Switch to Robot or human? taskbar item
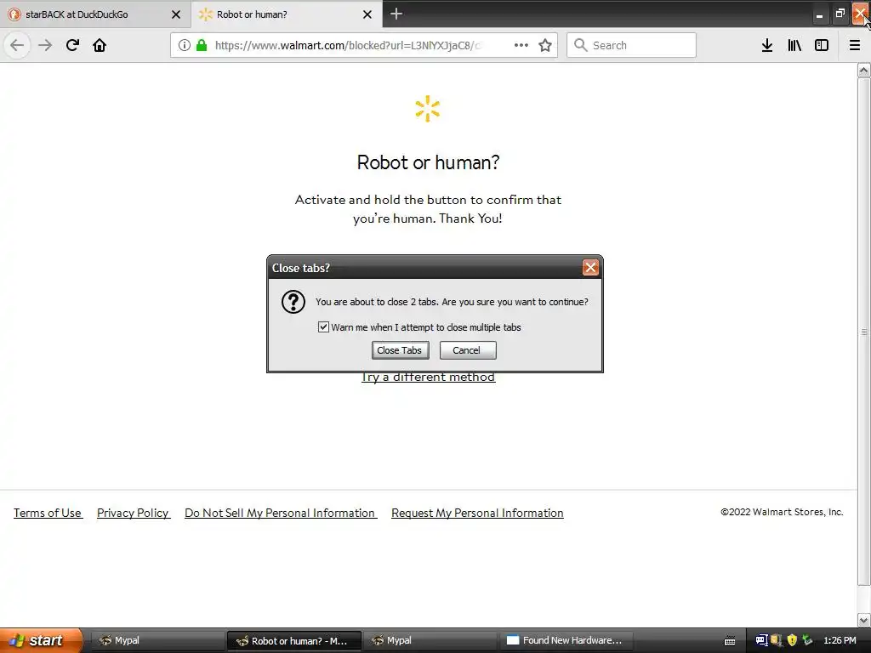The image size is (871, 653). [293, 640]
